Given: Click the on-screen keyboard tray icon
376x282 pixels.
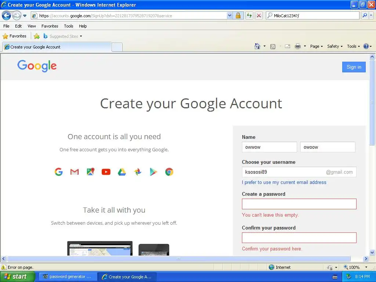Looking at the screenshot, I should click(x=335, y=277).
